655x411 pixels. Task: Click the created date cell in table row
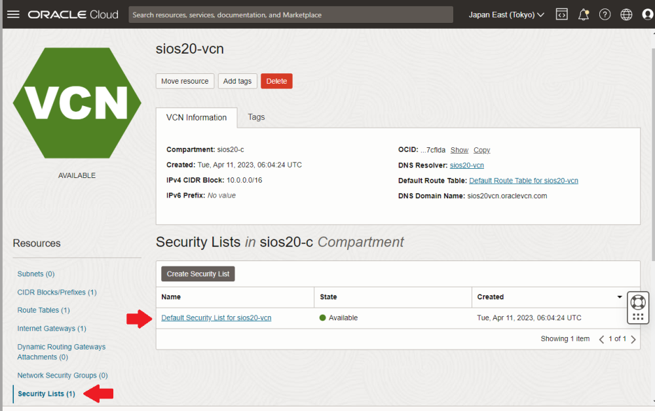(529, 318)
